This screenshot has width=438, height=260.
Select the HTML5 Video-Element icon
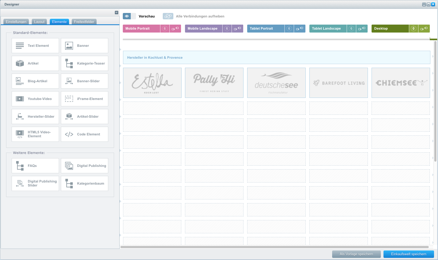[20, 134]
